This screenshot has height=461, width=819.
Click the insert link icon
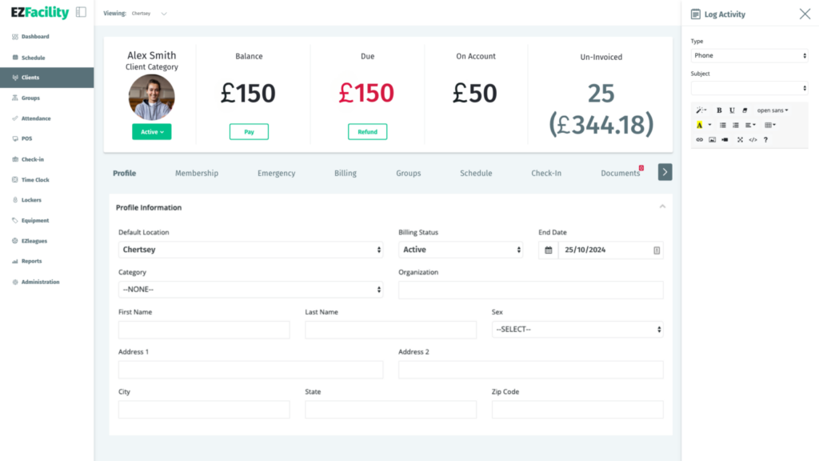[x=699, y=139]
